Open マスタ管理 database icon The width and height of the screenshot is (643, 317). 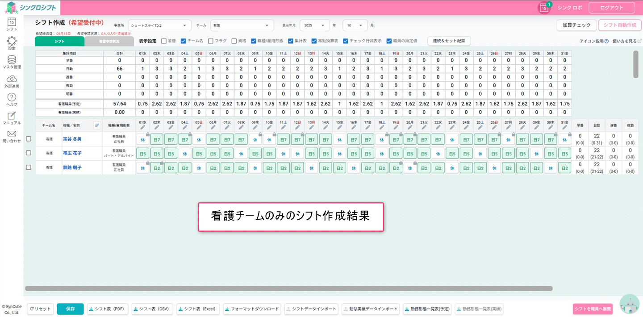[x=12, y=60]
